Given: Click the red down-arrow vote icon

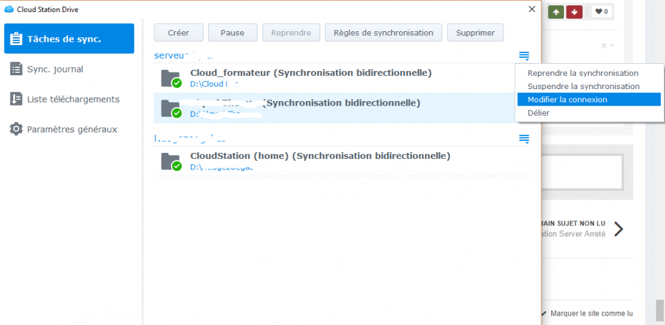Looking at the screenshot, I should tap(574, 12).
